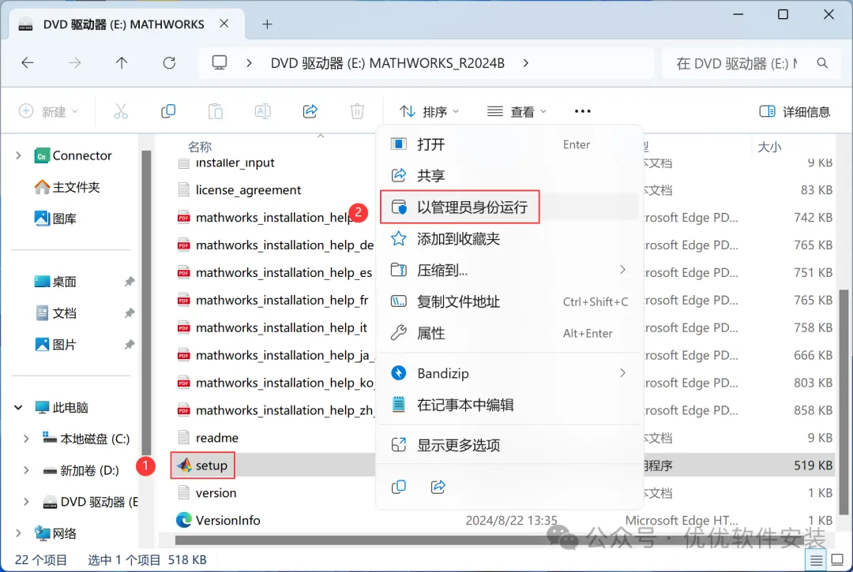Click the navigation pane scrollbar
853x572 pixels.
pyautogui.click(x=146, y=302)
